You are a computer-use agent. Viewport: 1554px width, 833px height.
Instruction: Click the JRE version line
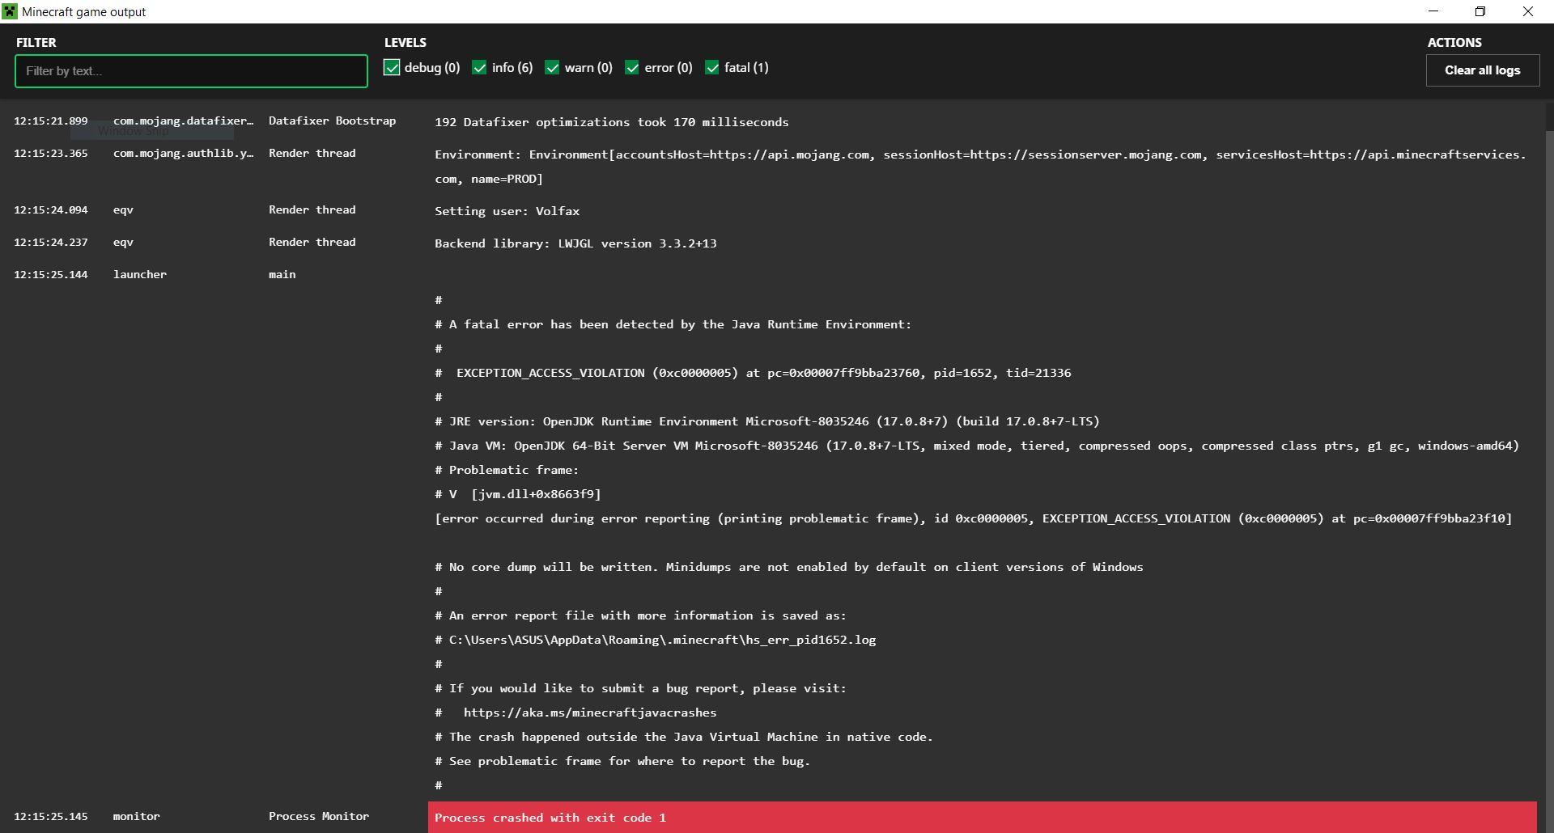(767, 421)
